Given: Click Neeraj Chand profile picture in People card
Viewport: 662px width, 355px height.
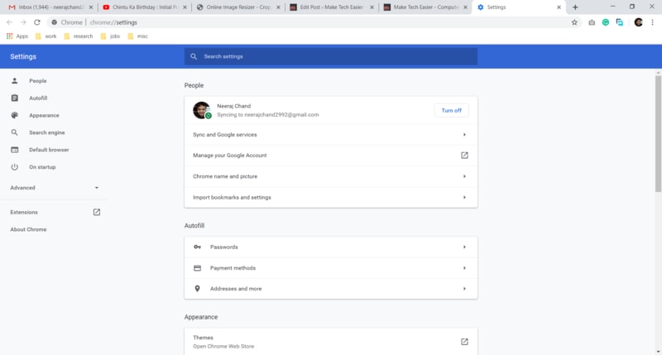Looking at the screenshot, I should tap(202, 110).
